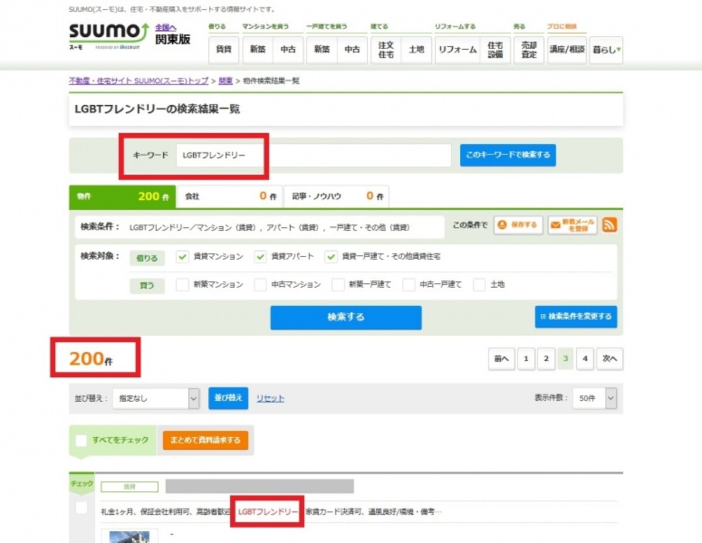
Task: Open 講座/相談 navigation item
Action: pos(567,50)
